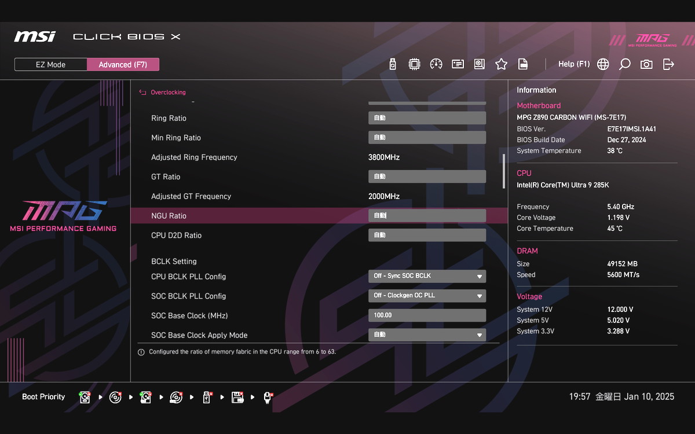Select the USB key boot priority icon
695x434 pixels.
pos(207,397)
